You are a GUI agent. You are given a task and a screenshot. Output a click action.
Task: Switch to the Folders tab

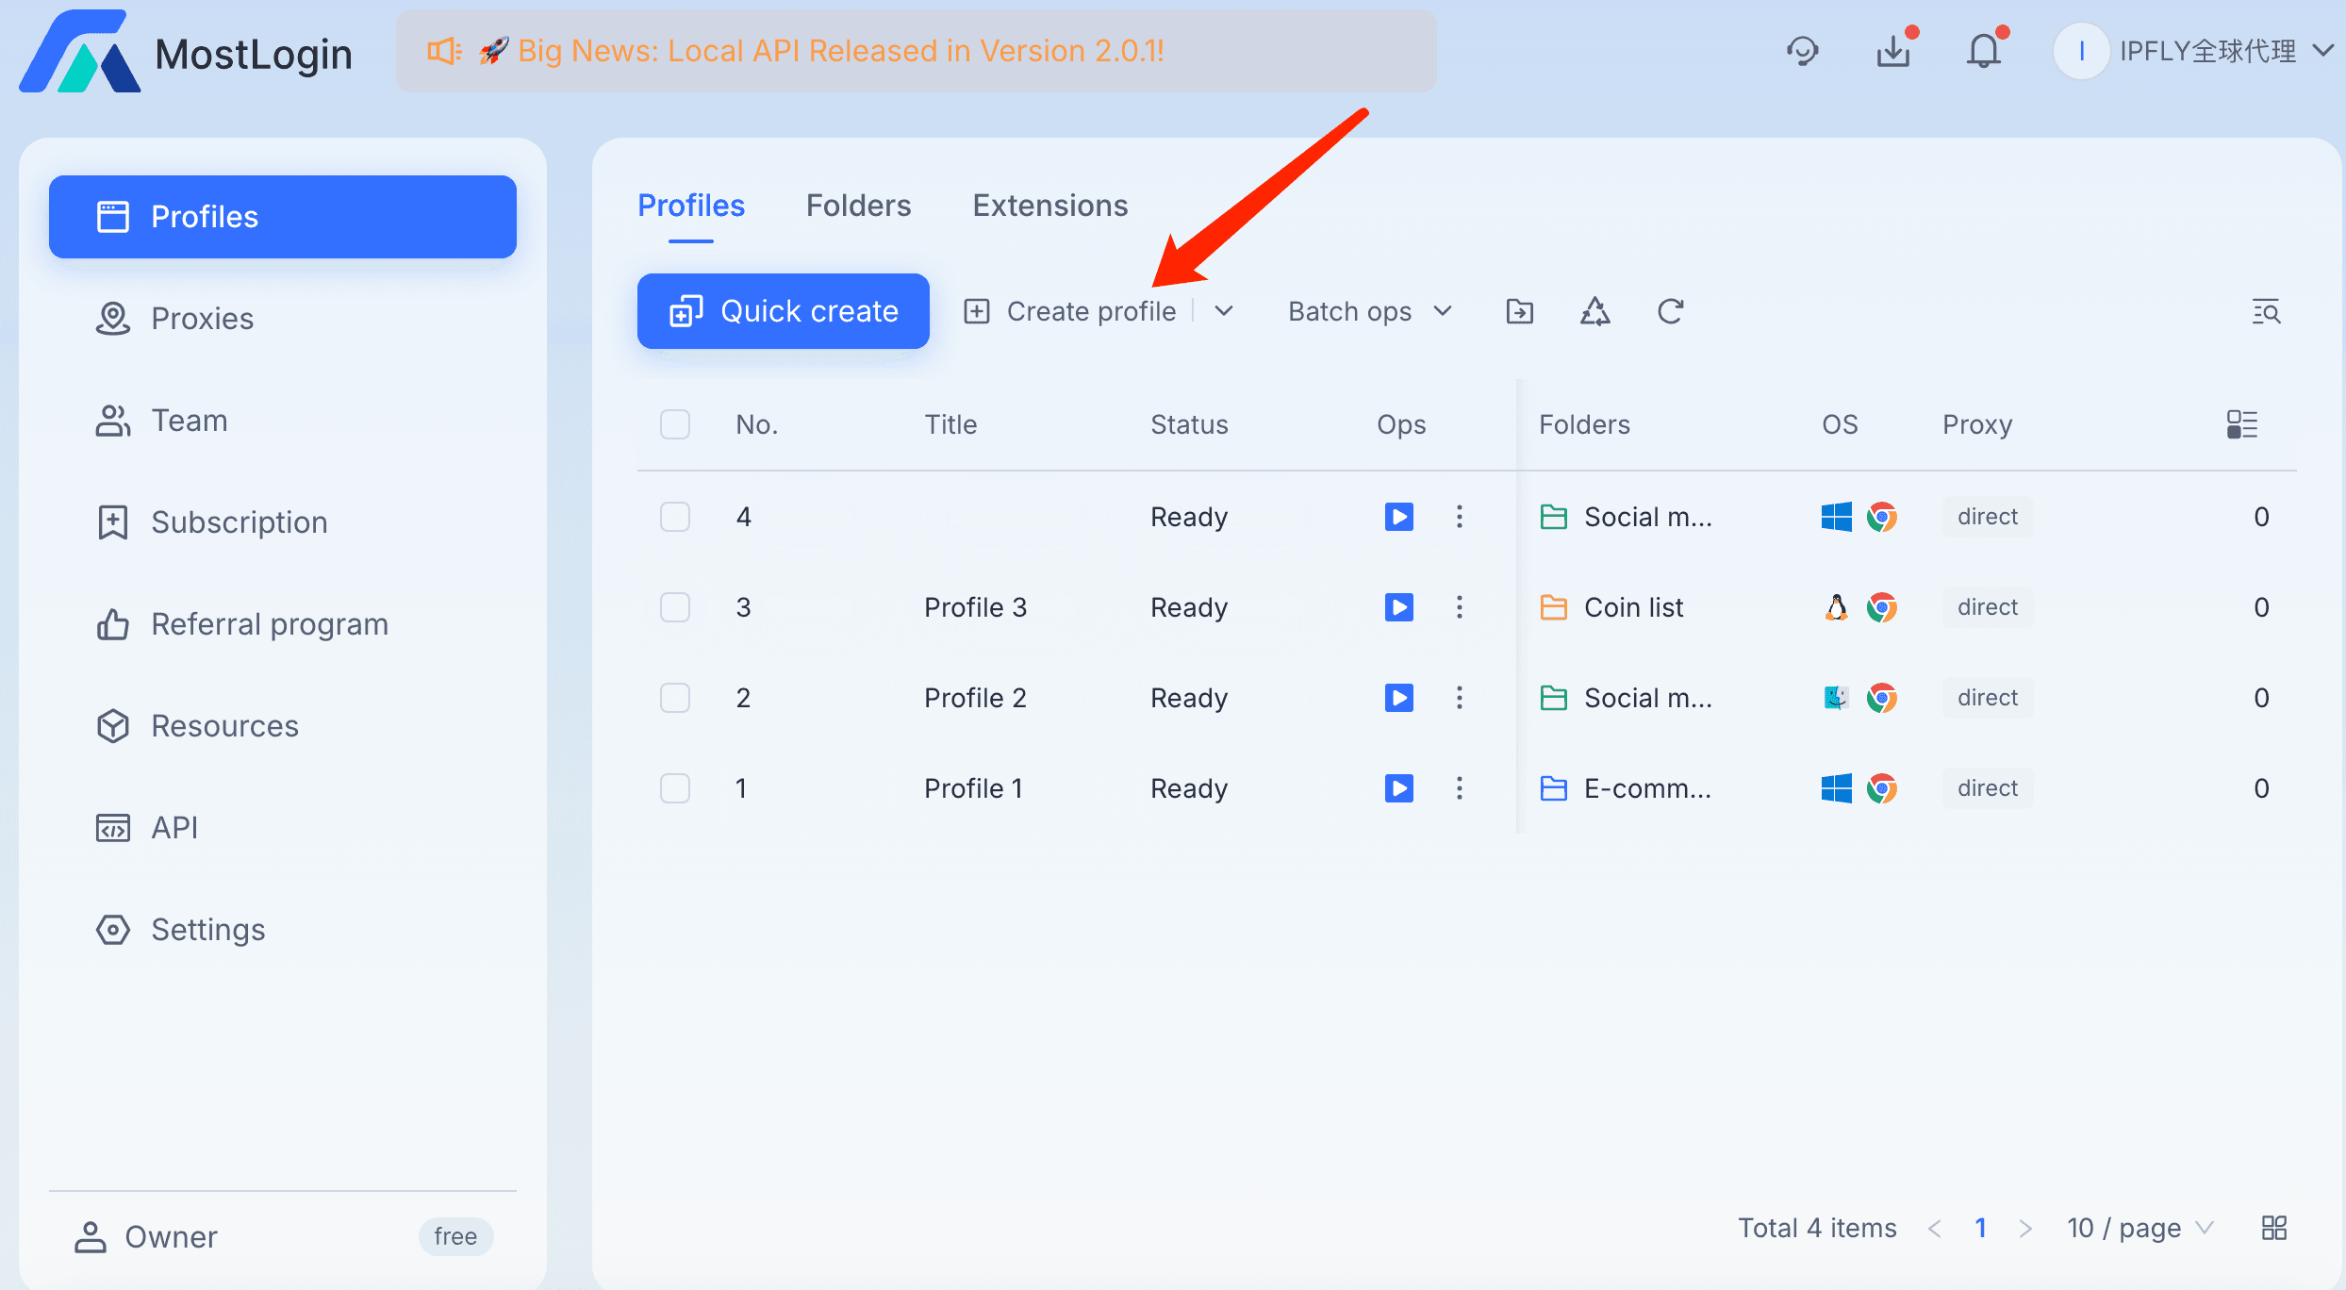[858, 206]
